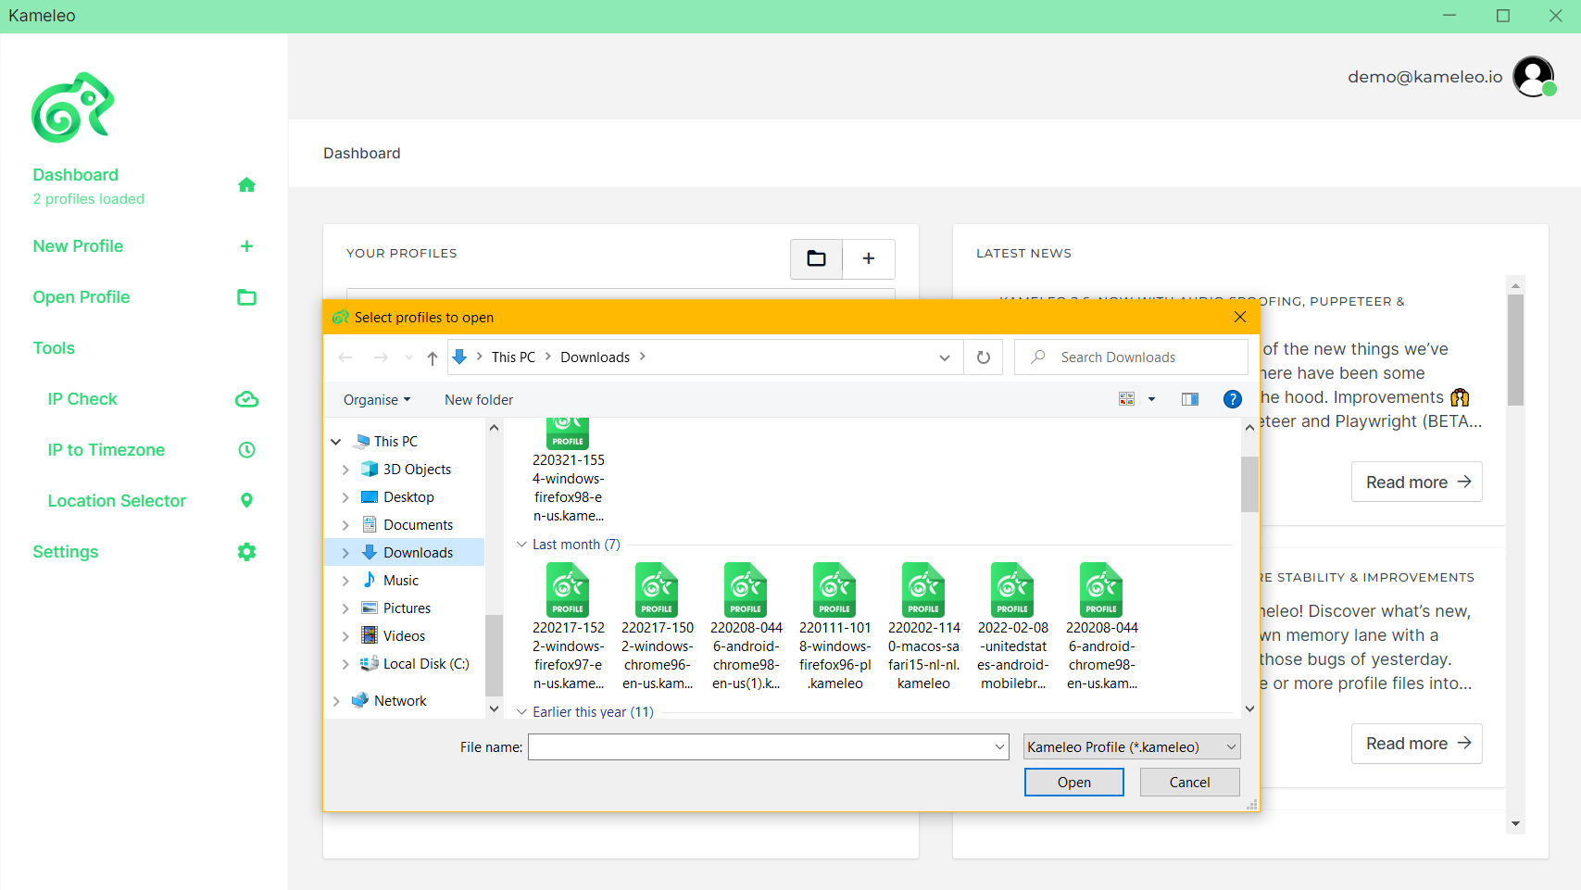Screen dimensions: 1581x890
Task: Collapse the Last month group
Action: pyautogui.click(x=522, y=545)
